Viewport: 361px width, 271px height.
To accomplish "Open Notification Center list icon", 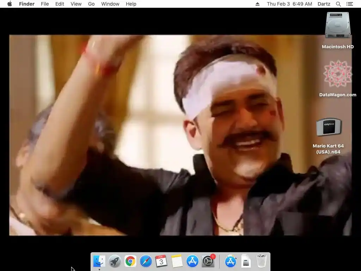I will pyautogui.click(x=350, y=4).
